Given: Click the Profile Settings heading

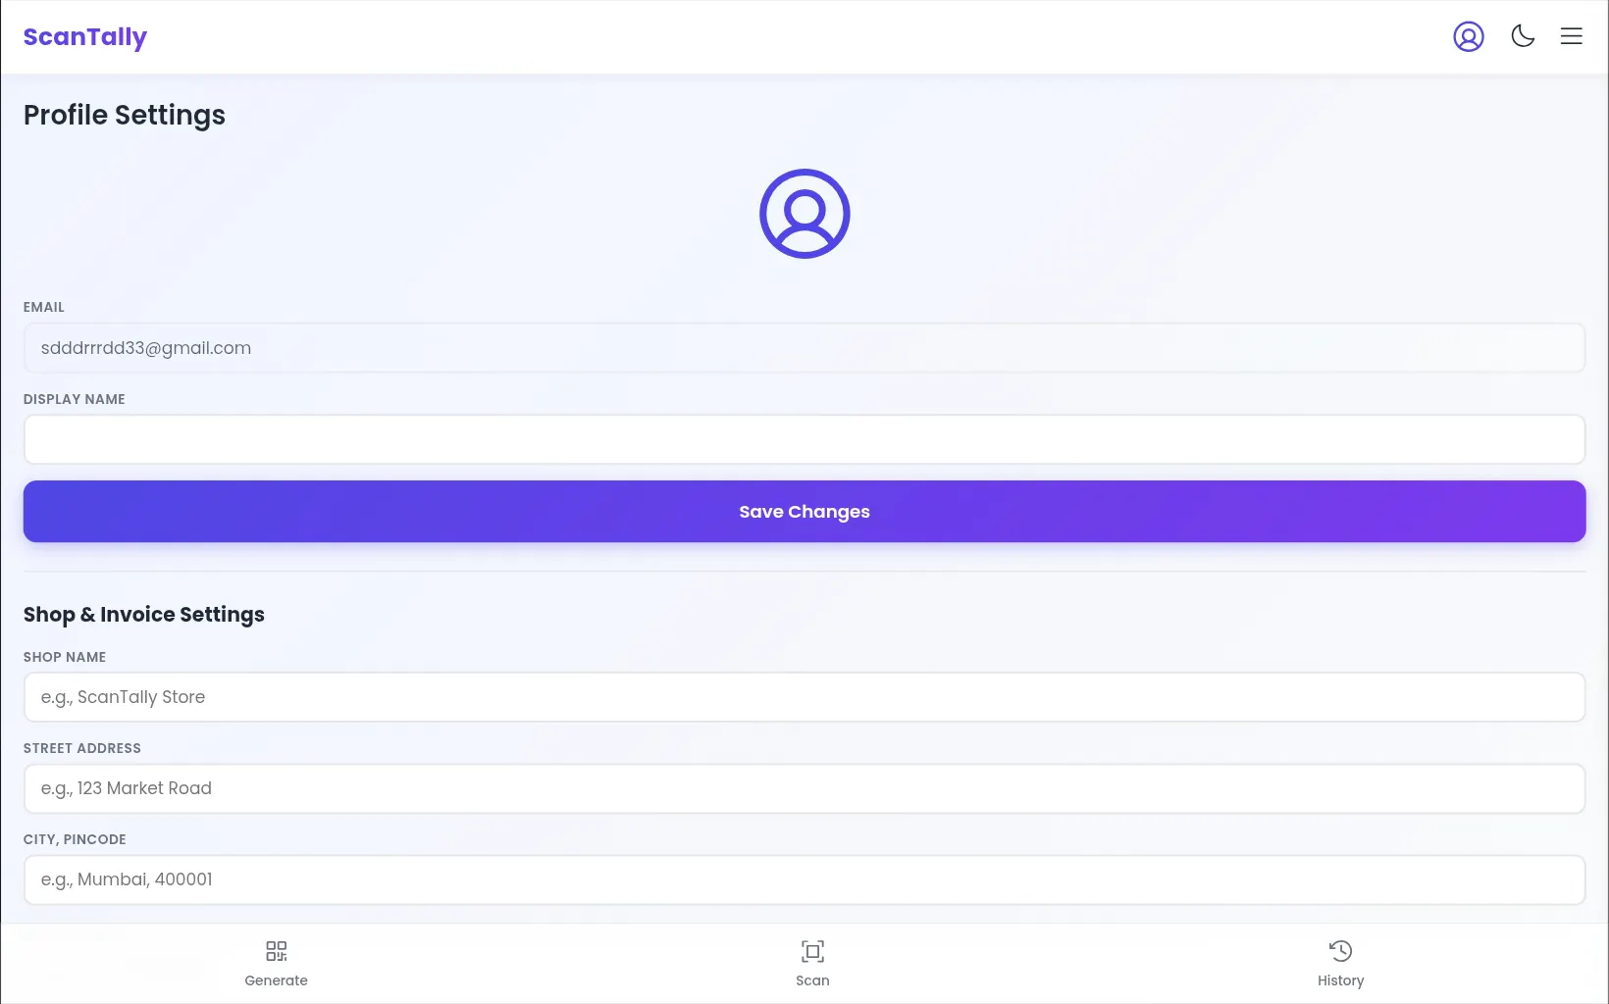Looking at the screenshot, I should click(125, 116).
